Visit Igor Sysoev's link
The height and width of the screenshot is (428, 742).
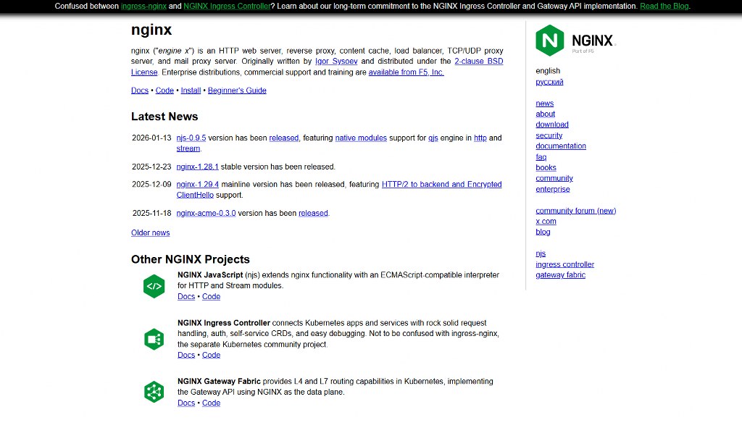[x=336, y=61]
